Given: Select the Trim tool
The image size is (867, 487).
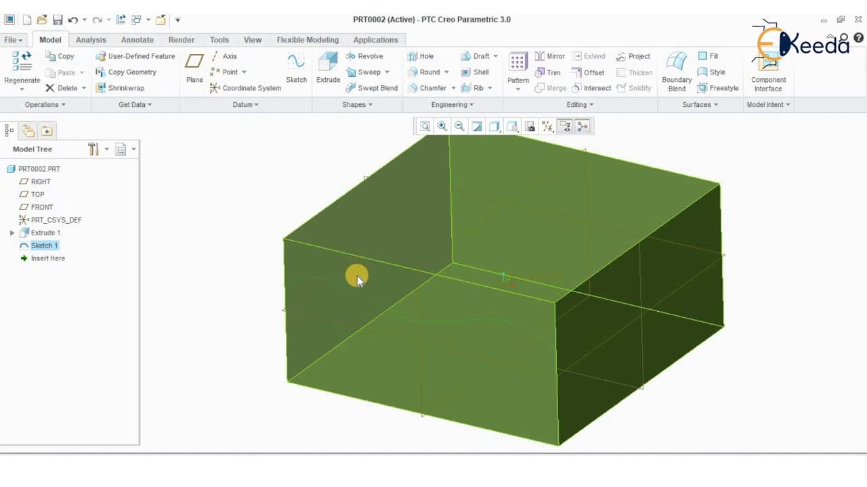Looking at the screenshot, I should coord(547,72).
